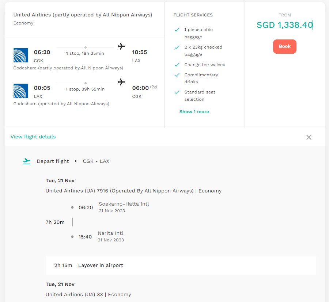
Task: Click checkmark beside Standard seat selection
Action: pyautogui.click(x=177, y=92)
